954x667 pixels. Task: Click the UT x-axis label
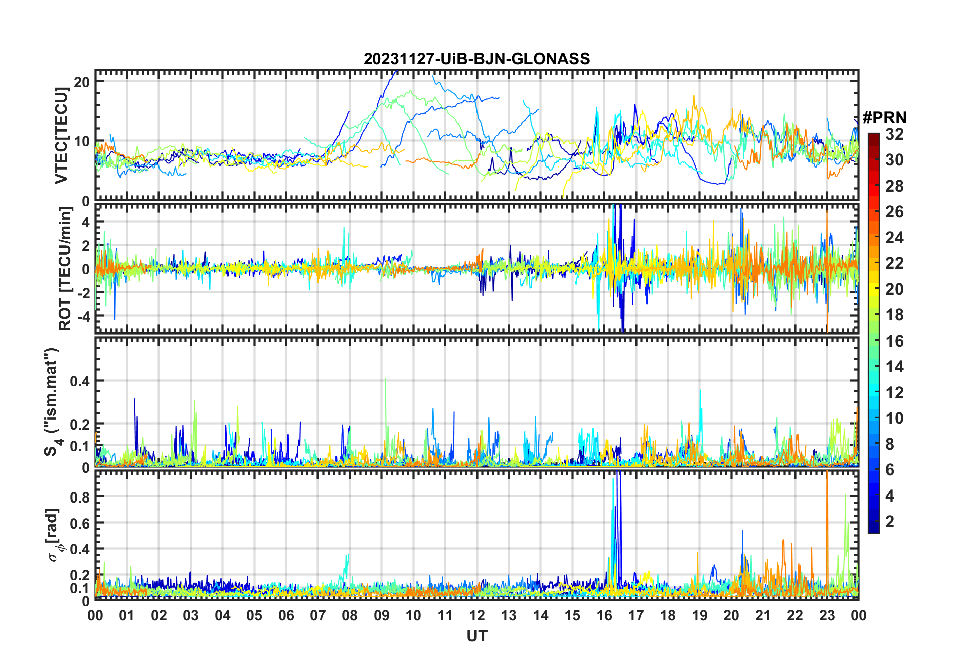tap(476, 636)
